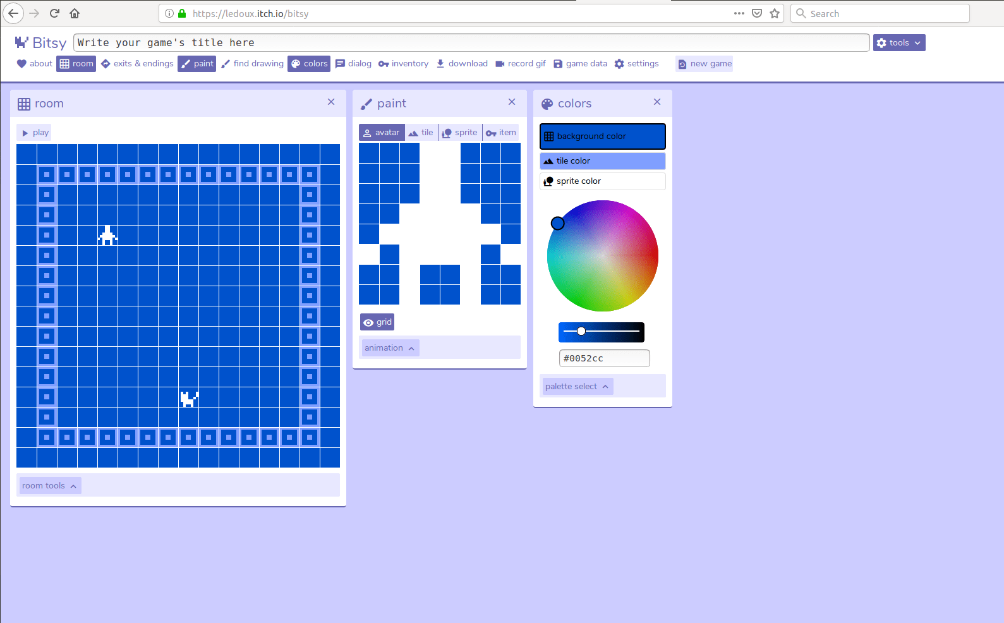Toggle the dialog panel

tap(354, 64)
